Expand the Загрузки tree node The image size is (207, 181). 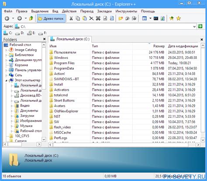pyautogui.click(x=12, y=116)
